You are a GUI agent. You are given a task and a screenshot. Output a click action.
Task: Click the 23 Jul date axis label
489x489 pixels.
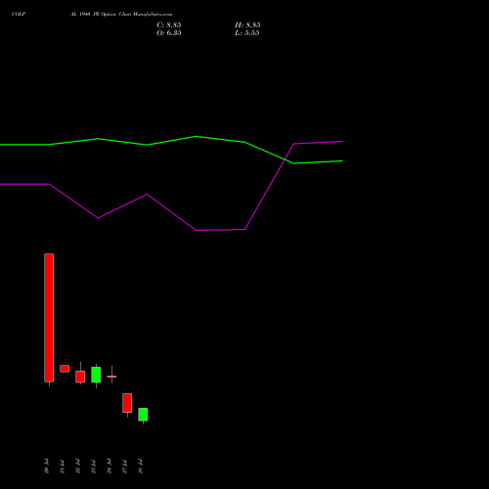(x=93, y=467)
